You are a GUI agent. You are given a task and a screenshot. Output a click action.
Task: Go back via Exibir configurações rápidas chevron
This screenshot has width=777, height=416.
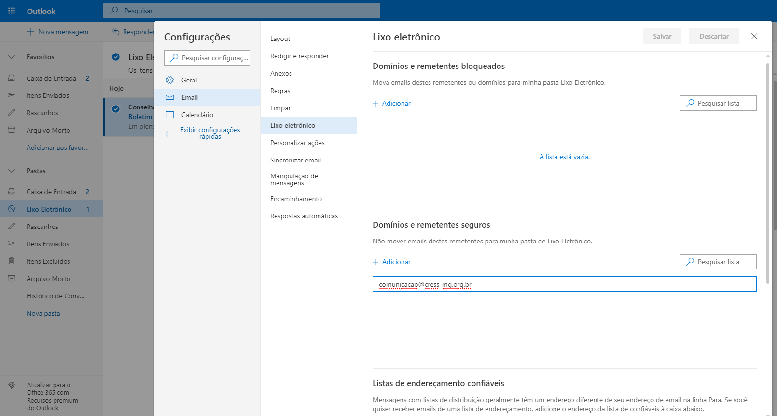[x=167, y=134]
